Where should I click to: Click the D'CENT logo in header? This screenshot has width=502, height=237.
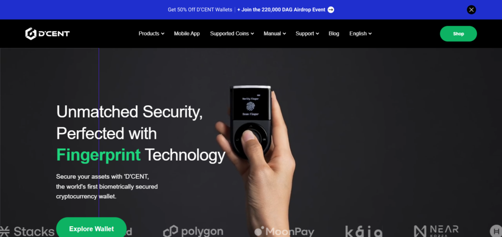pyautogui.click(x=48, y=34)
